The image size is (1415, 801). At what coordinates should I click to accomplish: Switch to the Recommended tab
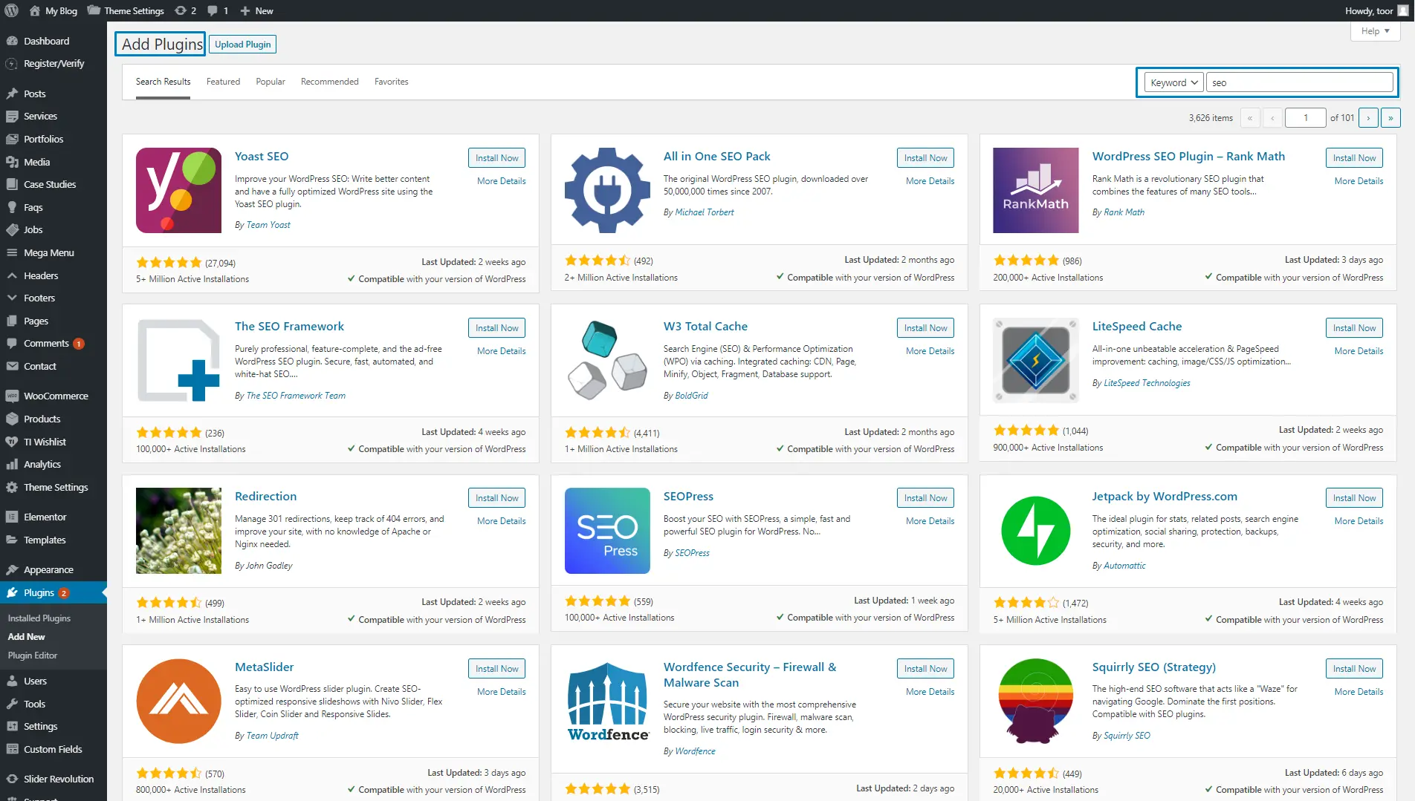click(x=329, y=82)
